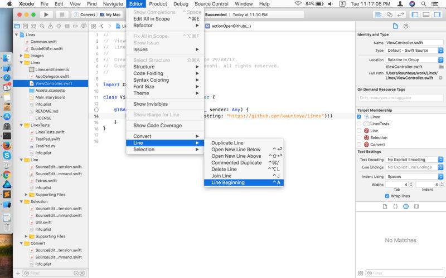Select AppDelegate.swift in the navigator
This screenshot has height=278, width=446.
pos(52,77)
